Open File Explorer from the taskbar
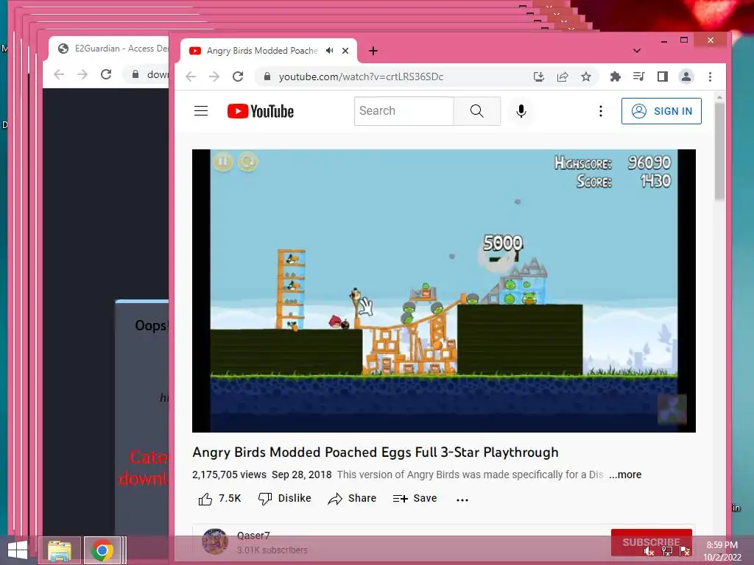Viewport: 754px width, 565px height. click(60, 550)
